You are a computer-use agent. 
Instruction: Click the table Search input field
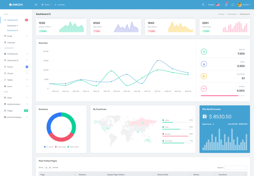(x=236, y=167)
